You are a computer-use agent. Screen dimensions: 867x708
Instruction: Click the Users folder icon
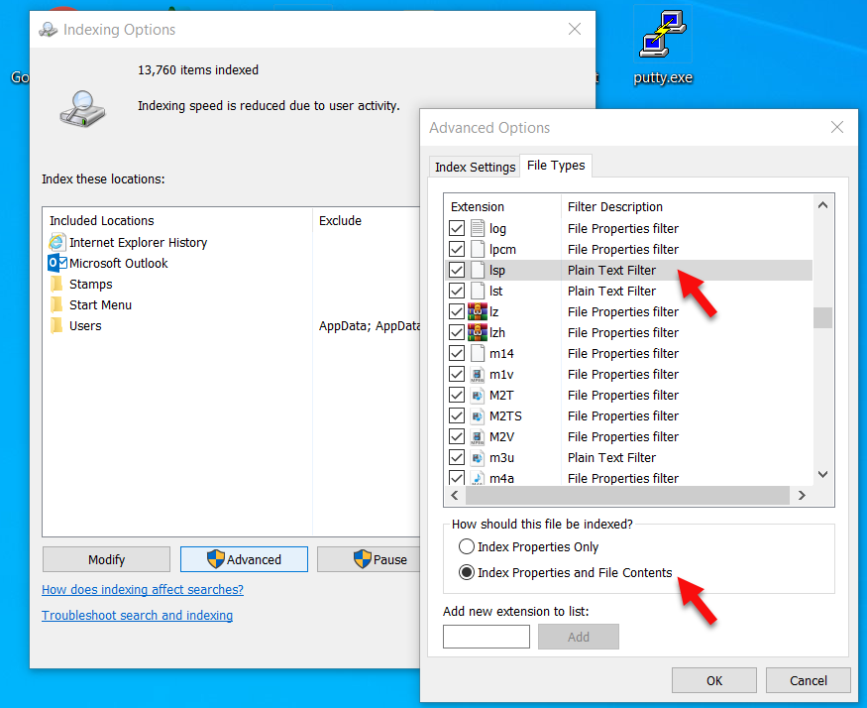coord(55,325)
